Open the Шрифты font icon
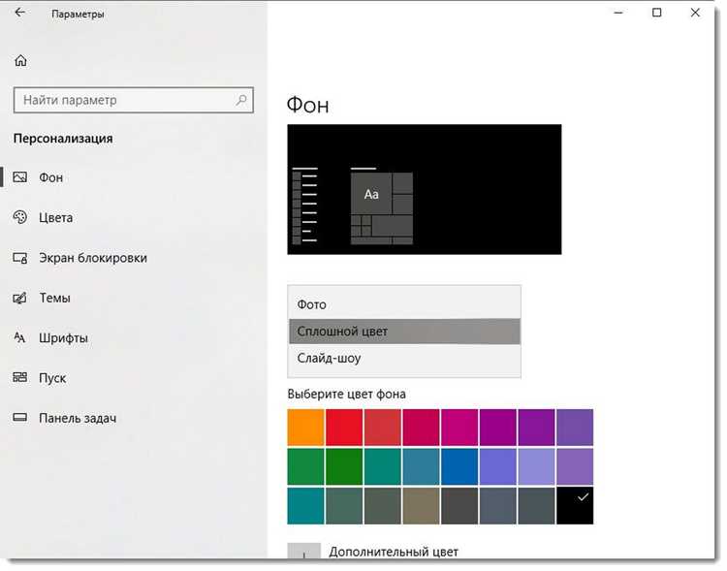Screen dimensions: 727x571 point(19,337)
